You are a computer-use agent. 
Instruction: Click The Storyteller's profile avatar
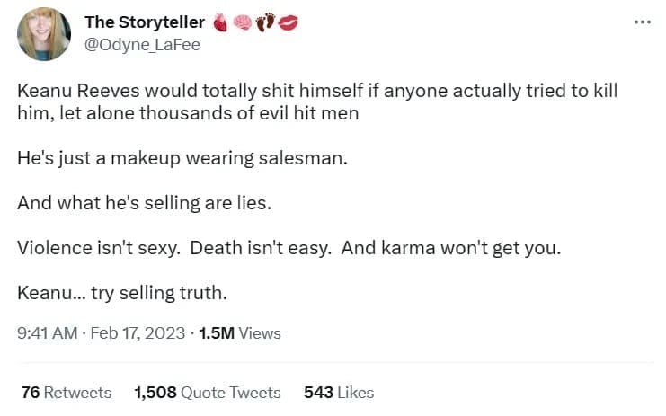[x=42, y=34]
